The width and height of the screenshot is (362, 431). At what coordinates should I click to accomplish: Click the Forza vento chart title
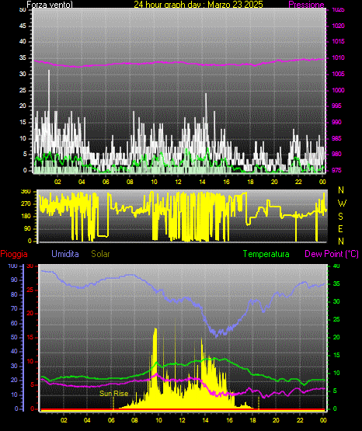click(x=50, y=5)
